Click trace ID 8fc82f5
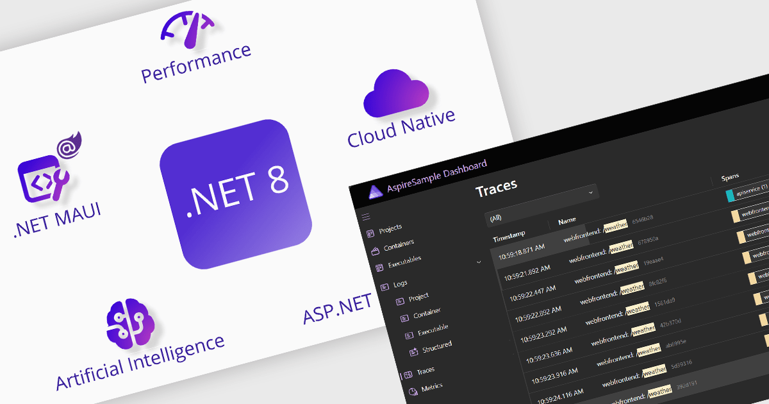The height and width of the screenshot is (404, 769). coord(657,281)
